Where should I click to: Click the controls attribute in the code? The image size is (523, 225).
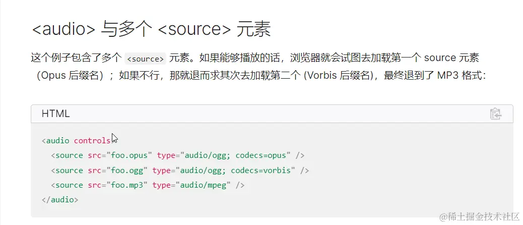click(x=92, y=140)
